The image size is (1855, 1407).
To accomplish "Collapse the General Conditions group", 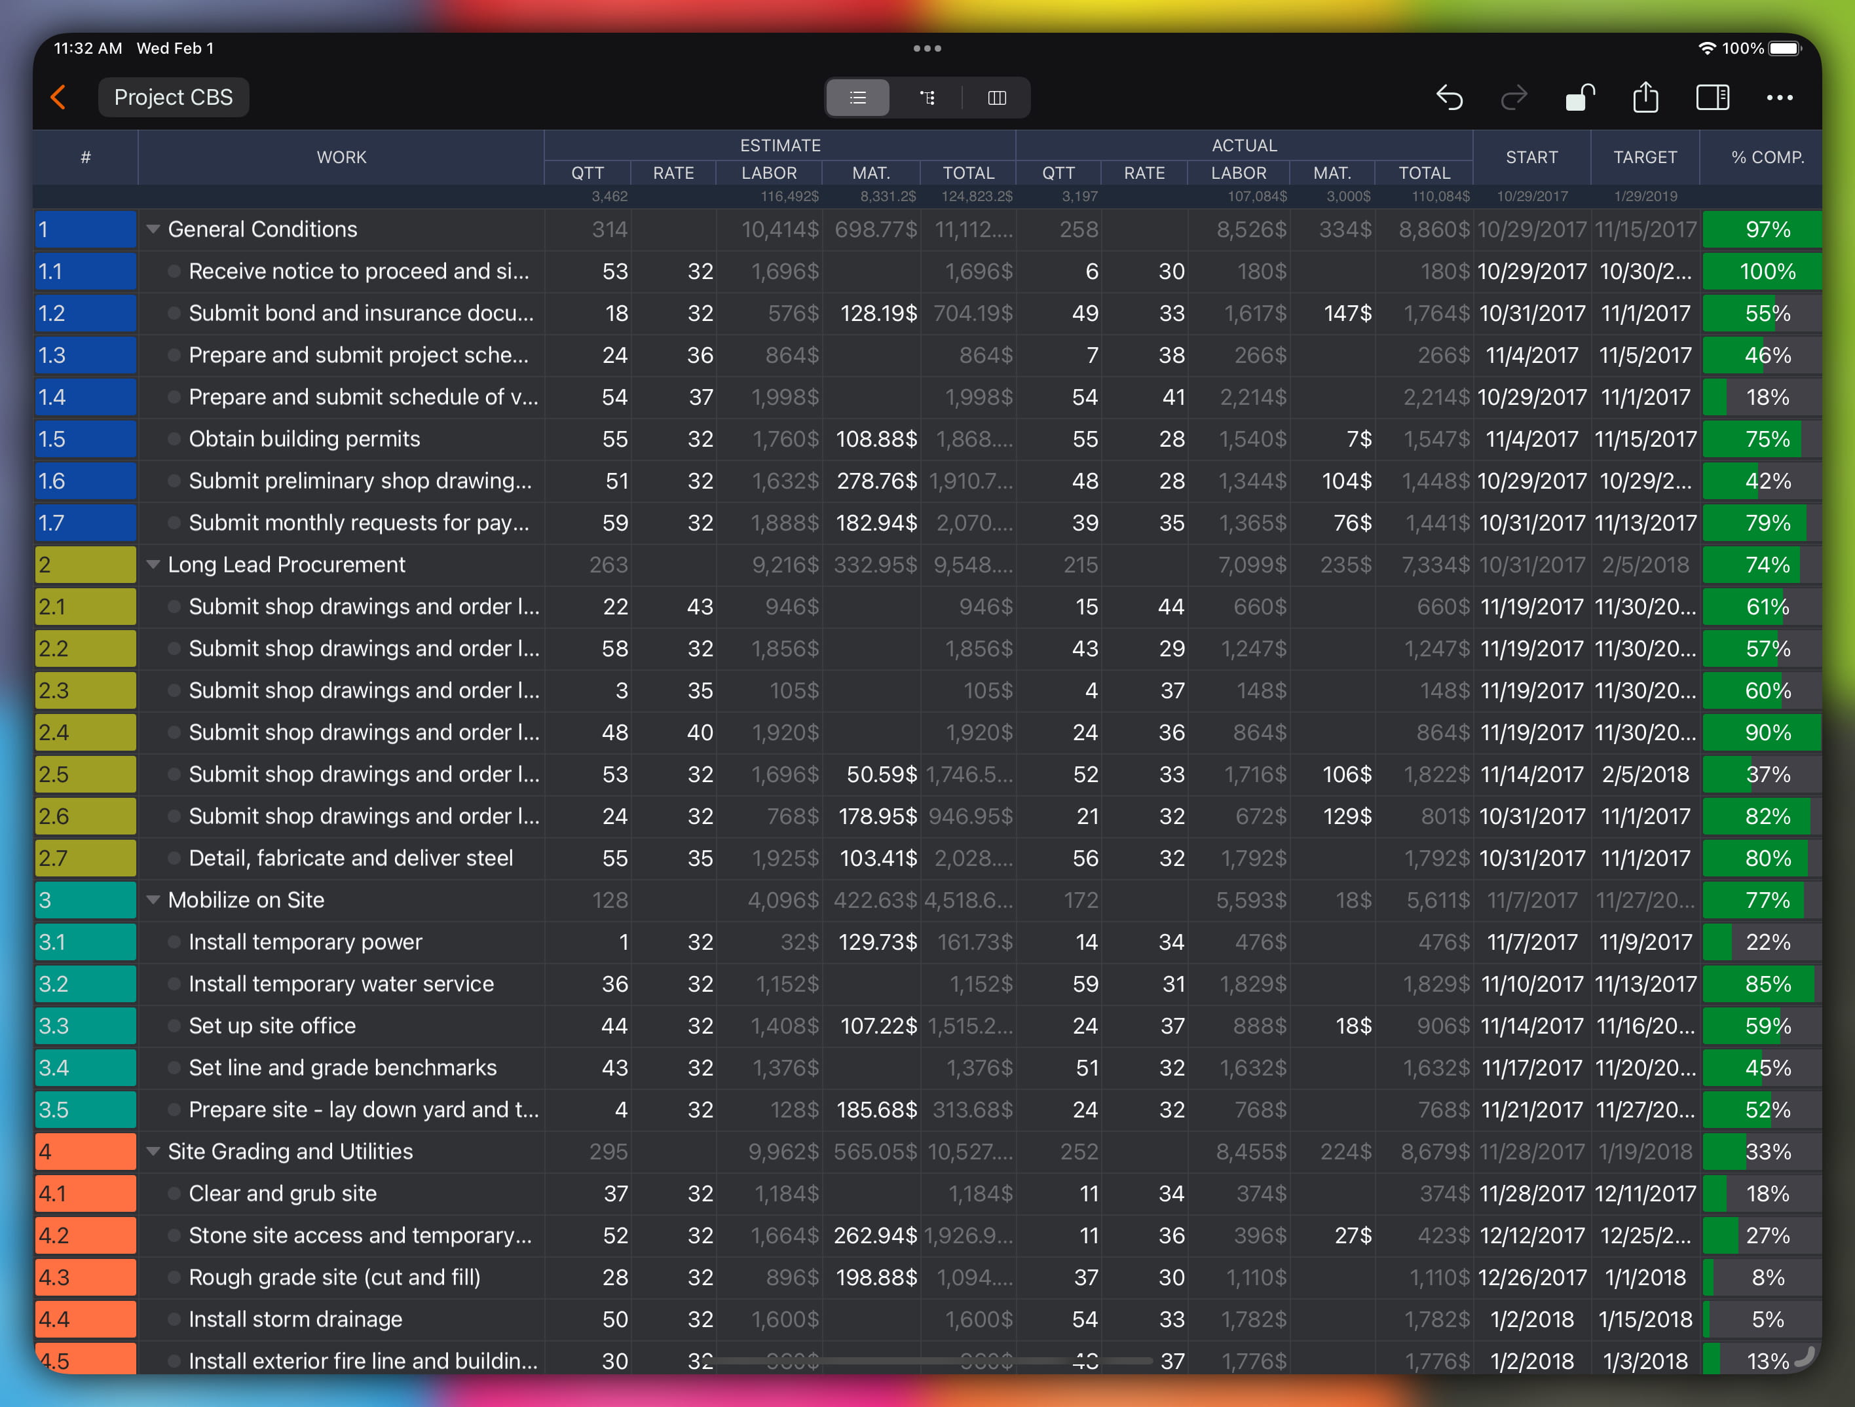I will [x=153, y=229].
